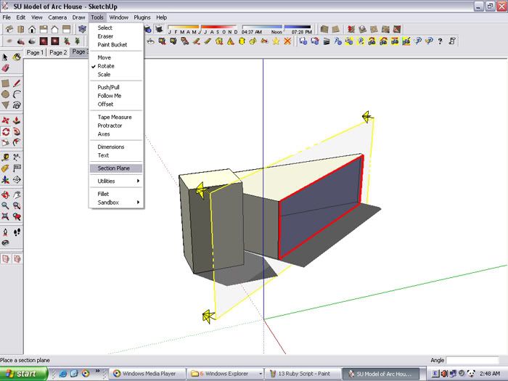
Task: Select the arrow Select tool in left toolbar
Action: 5,57
